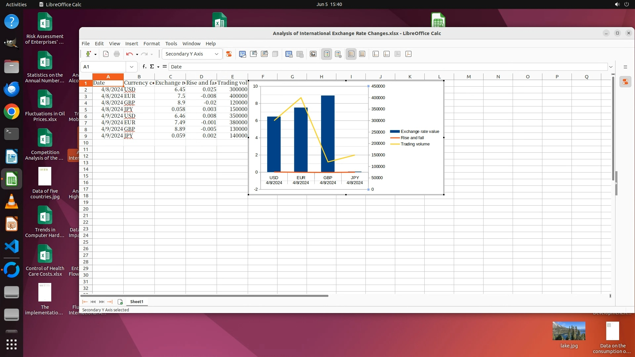635x357 pixels.
Task: Select Sheet1 tab
Action: click(137, 301)
